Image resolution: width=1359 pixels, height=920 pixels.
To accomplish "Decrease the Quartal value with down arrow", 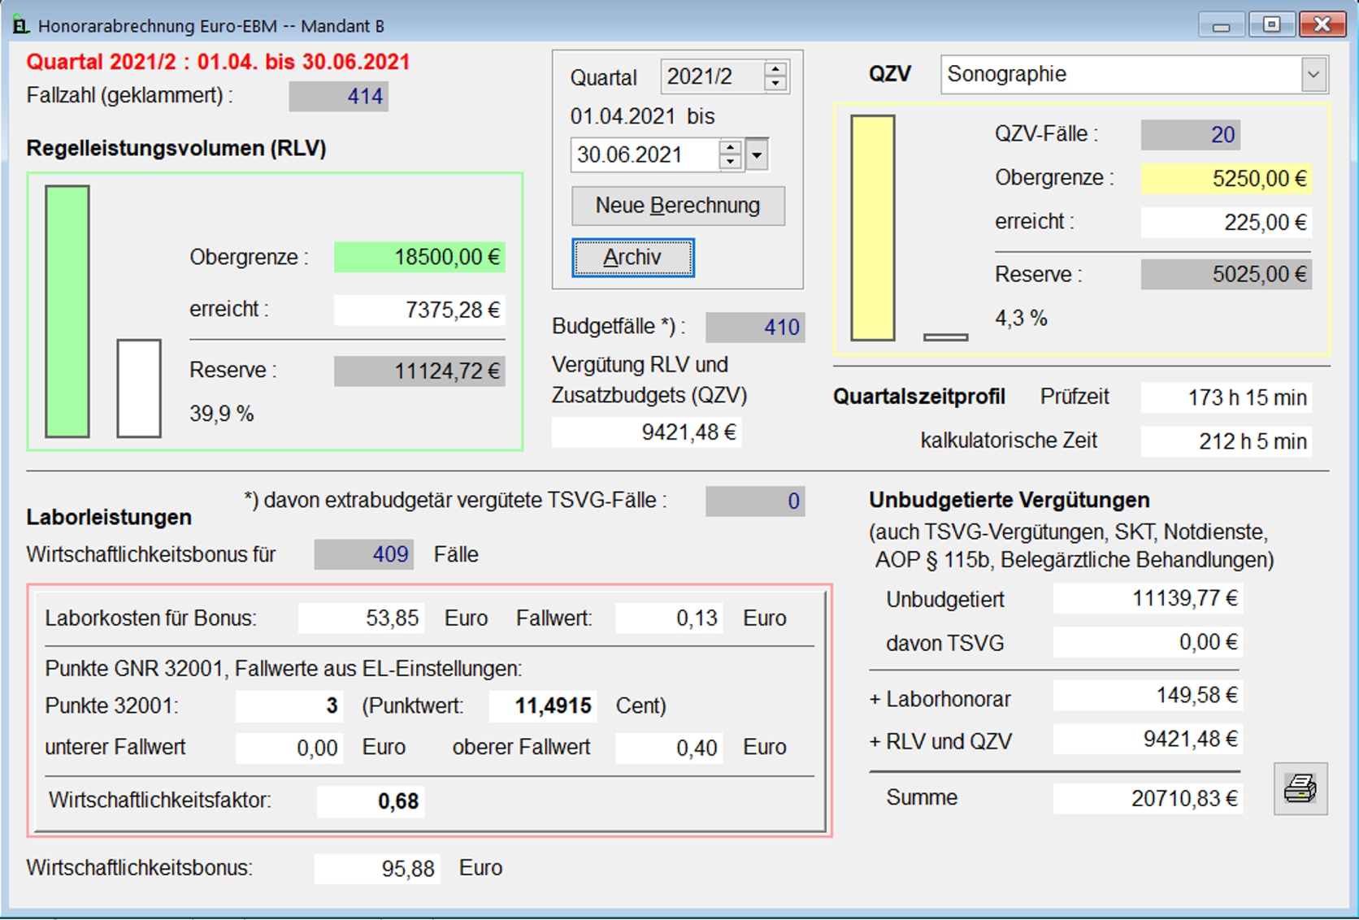I will [775, 84].
